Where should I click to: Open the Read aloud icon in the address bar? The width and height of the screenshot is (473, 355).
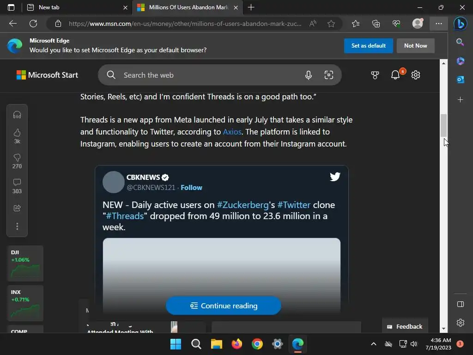tap(313, 24)
